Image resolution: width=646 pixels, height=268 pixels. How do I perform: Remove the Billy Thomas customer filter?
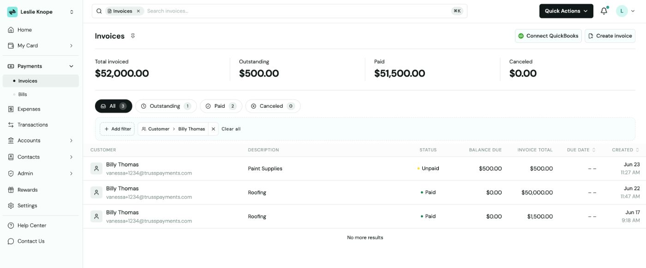click(x=213, y=129)
